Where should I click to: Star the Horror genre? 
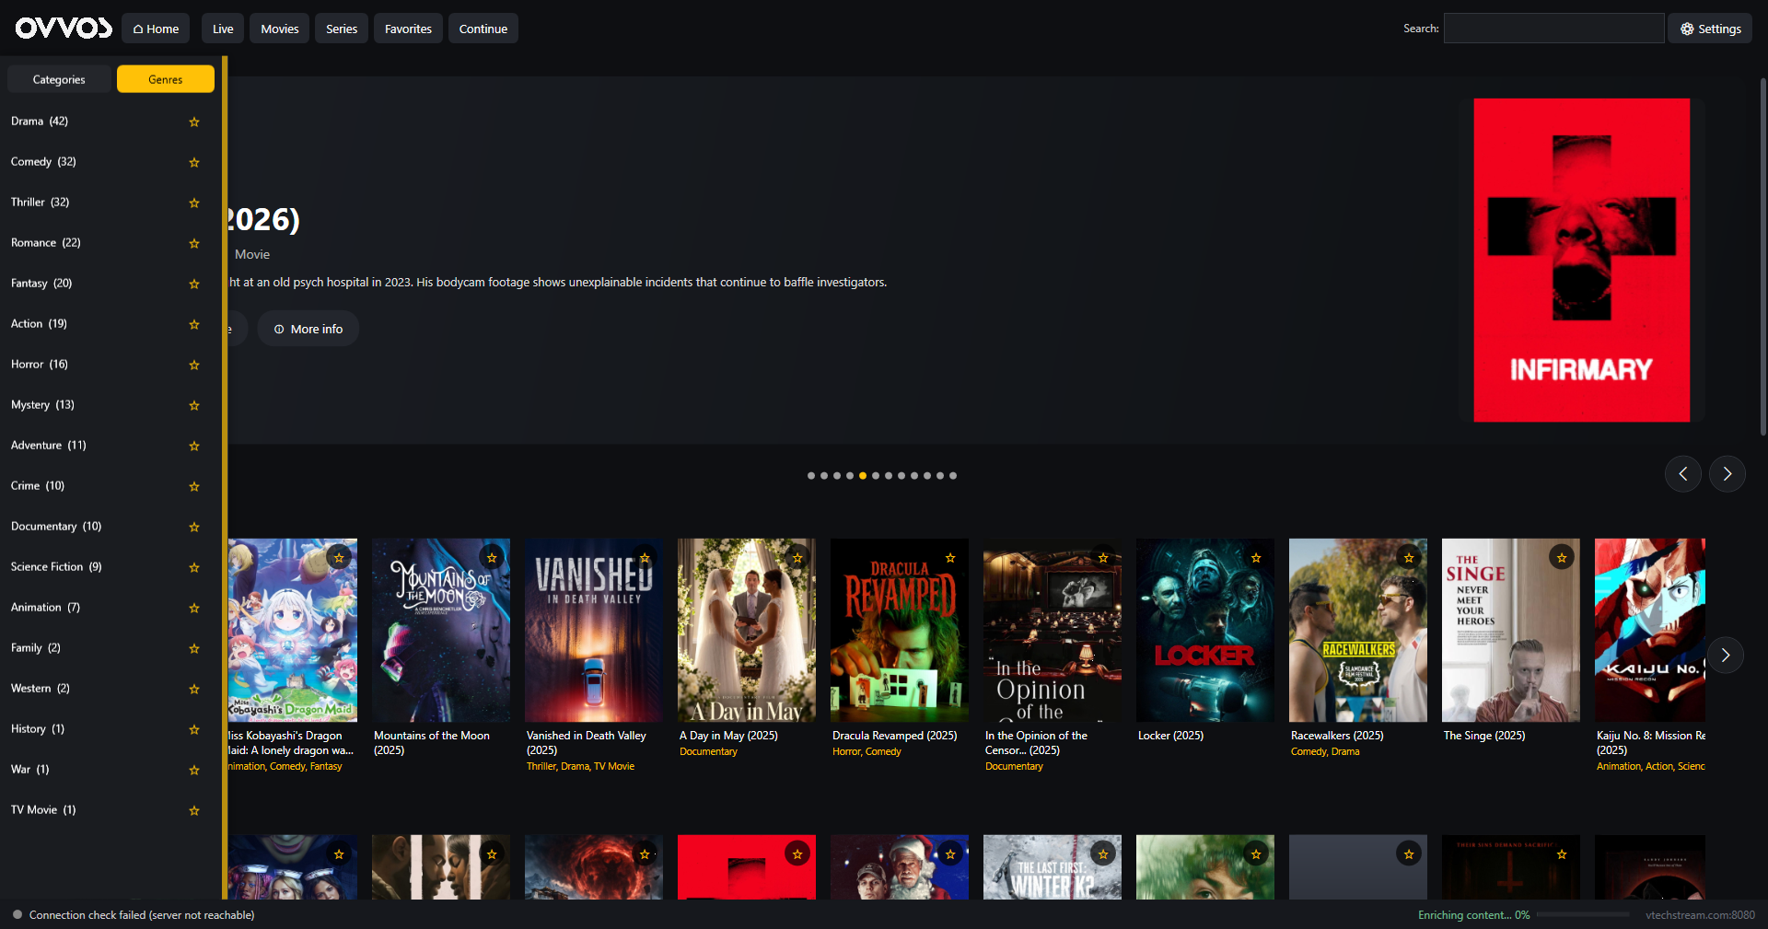coord(194,365)
